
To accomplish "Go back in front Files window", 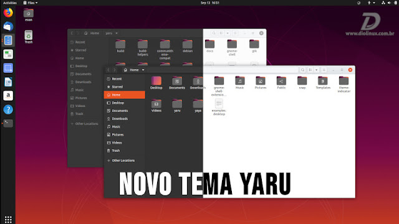I will point(108,70).
